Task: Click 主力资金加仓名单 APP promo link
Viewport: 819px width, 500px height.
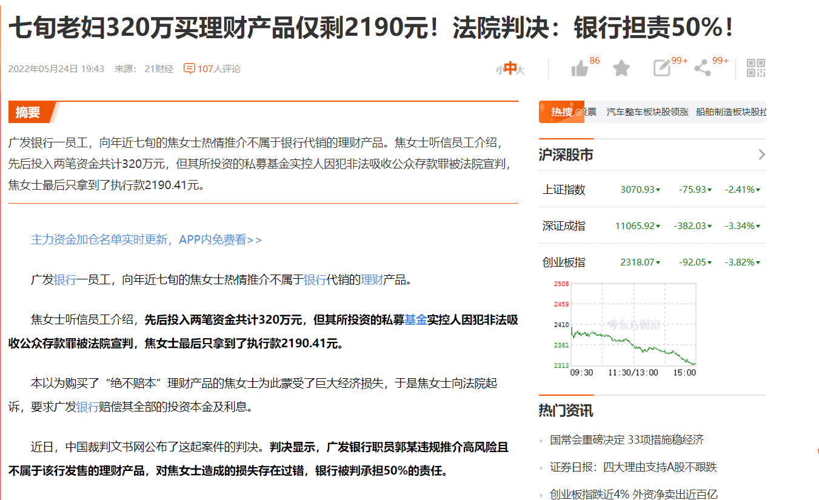Action: click(146, 239)
